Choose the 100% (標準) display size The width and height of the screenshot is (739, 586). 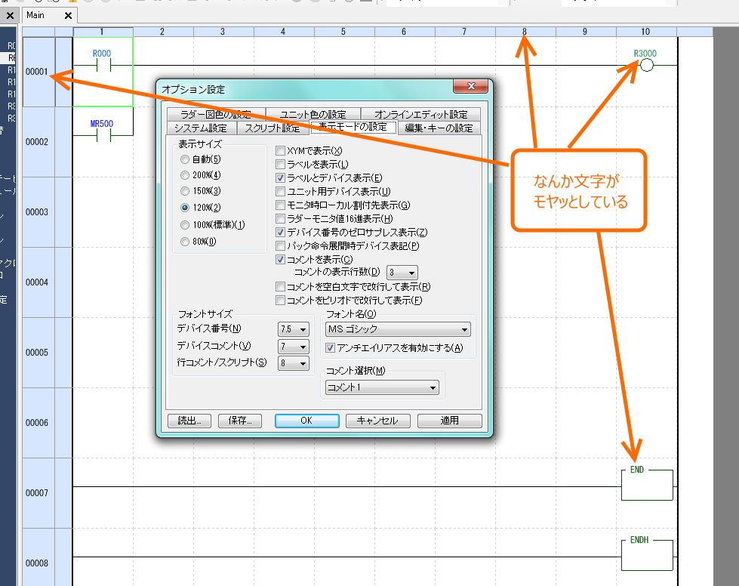coord(186,224)
